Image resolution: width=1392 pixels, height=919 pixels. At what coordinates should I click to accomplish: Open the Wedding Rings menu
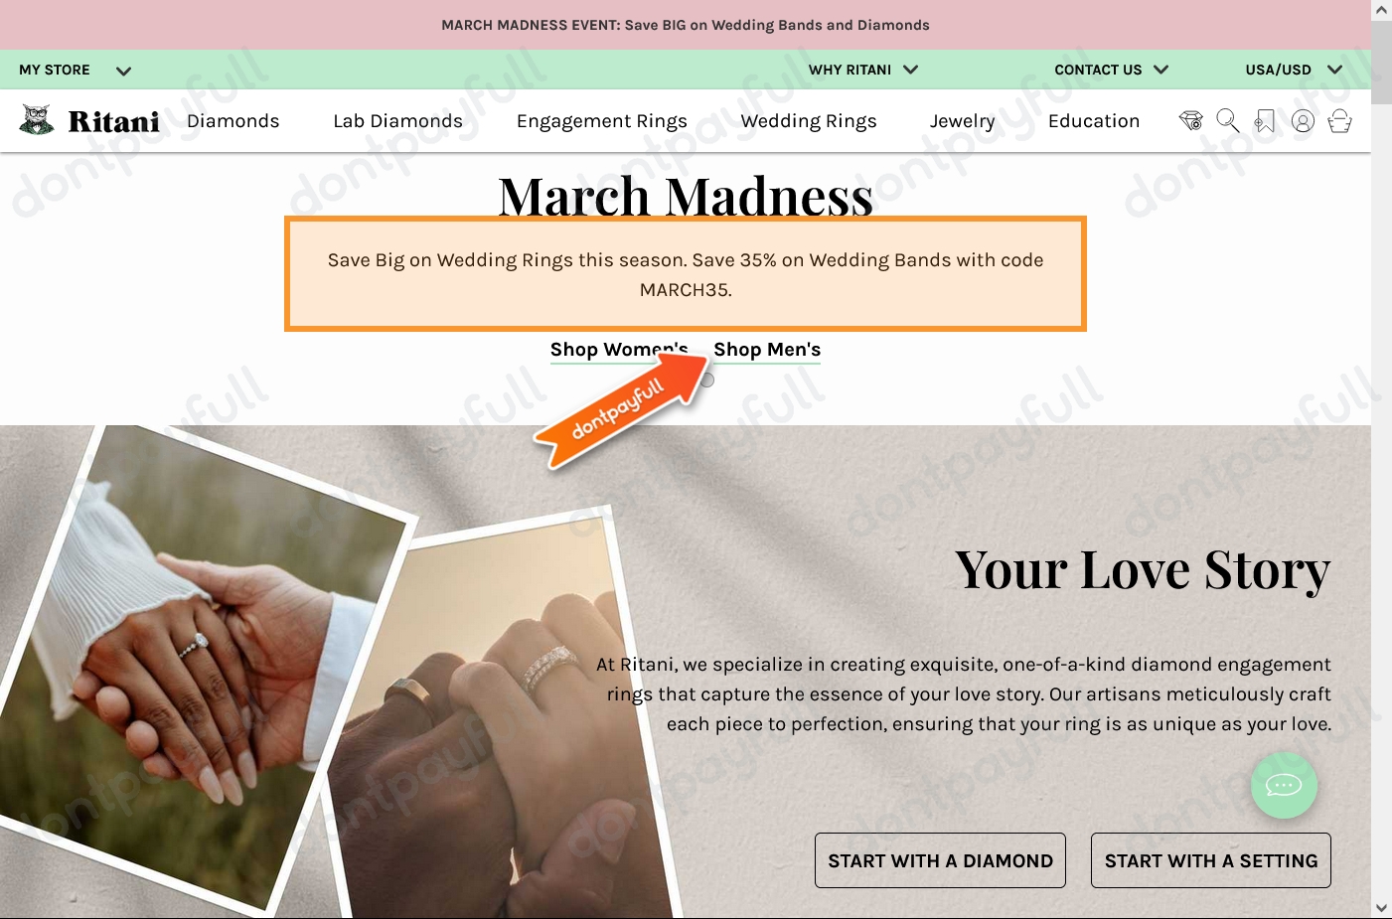point(809,121)
